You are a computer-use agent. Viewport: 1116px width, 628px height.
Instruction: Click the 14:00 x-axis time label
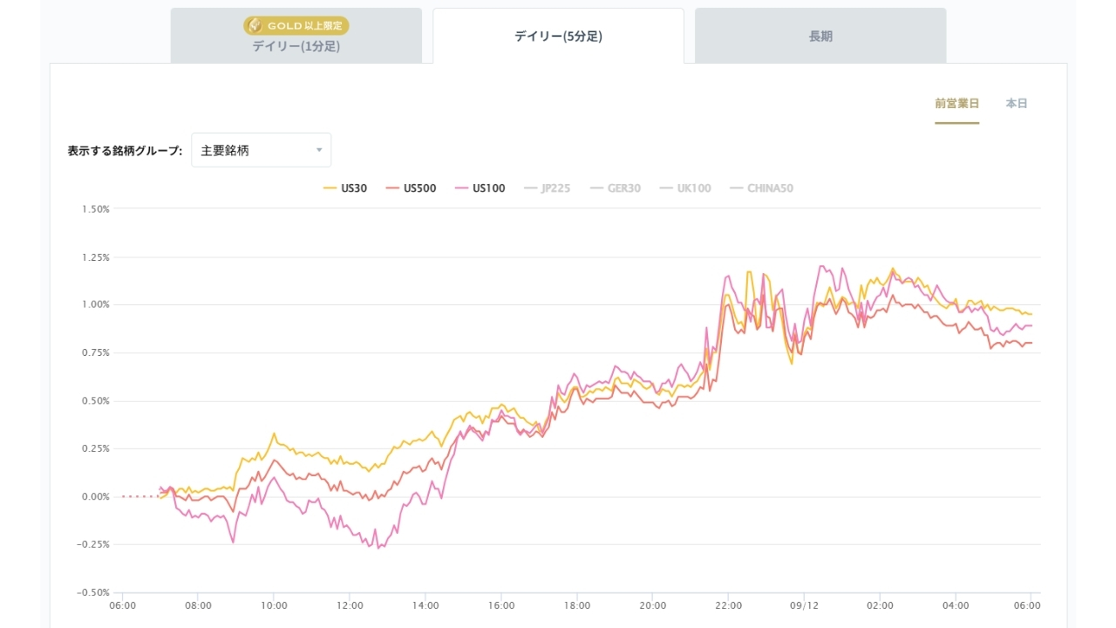tap(425, 605)
